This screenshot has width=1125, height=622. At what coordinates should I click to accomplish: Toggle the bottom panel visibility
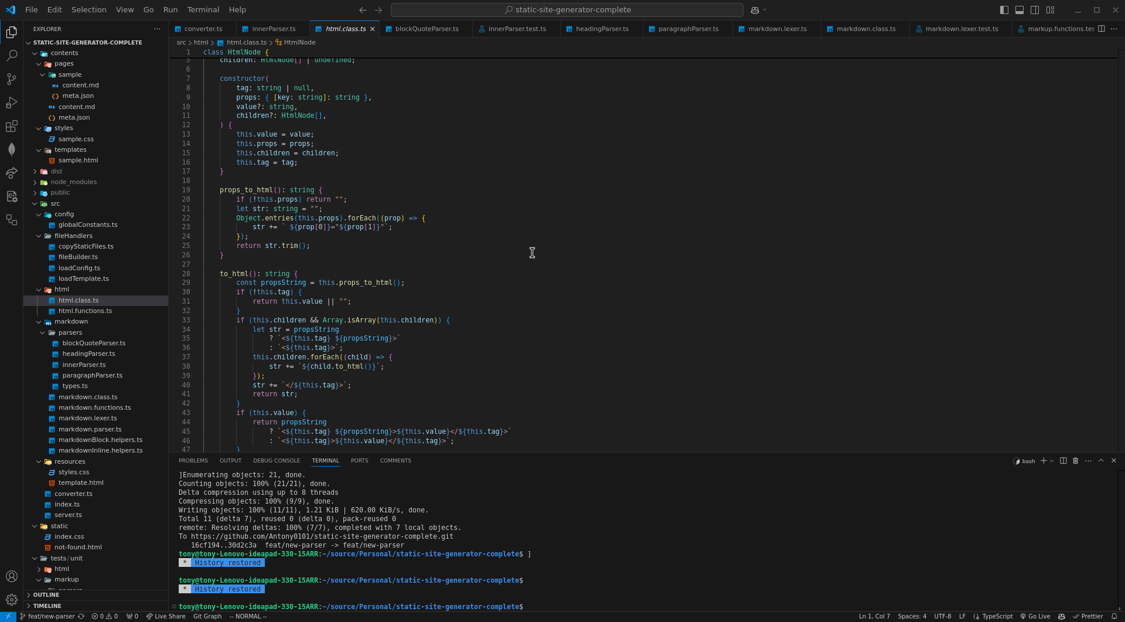click(1020, 10)
